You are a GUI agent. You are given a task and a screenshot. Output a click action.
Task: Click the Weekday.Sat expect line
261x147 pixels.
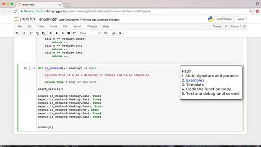coord(69,99)
